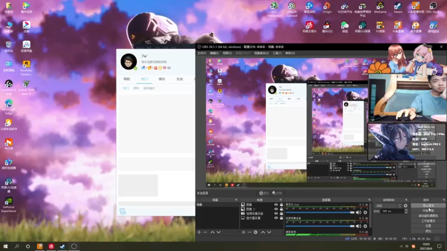Hide the 图像 source with eye icon
Screen dimensions: 447x251
(x=276, y=205)
